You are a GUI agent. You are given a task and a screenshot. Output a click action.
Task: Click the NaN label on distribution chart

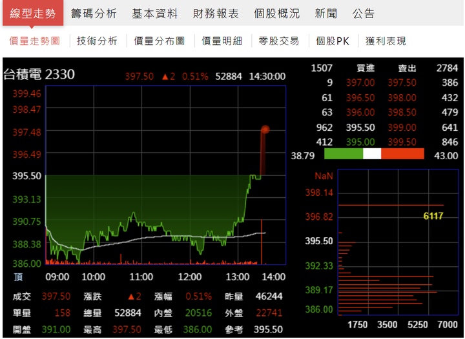pos(324,176)
